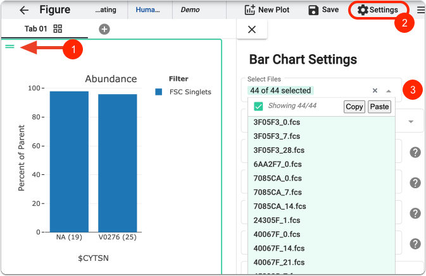The height and width of the screenshot is (276, 426).
Task: Open the grid layout icon beside Tab 01
Action: coord(58,29)
